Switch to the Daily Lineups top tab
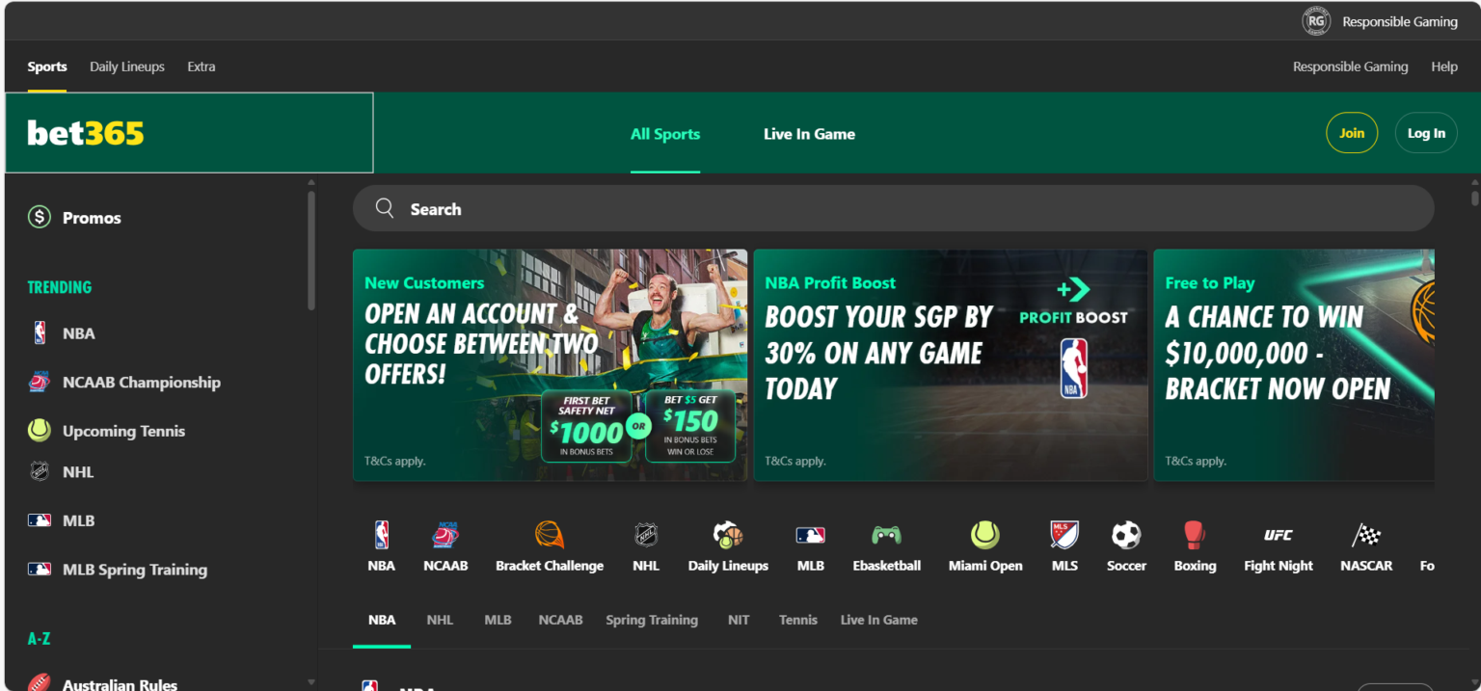The height and width of the screenshot is (691, 1481). 127,66
